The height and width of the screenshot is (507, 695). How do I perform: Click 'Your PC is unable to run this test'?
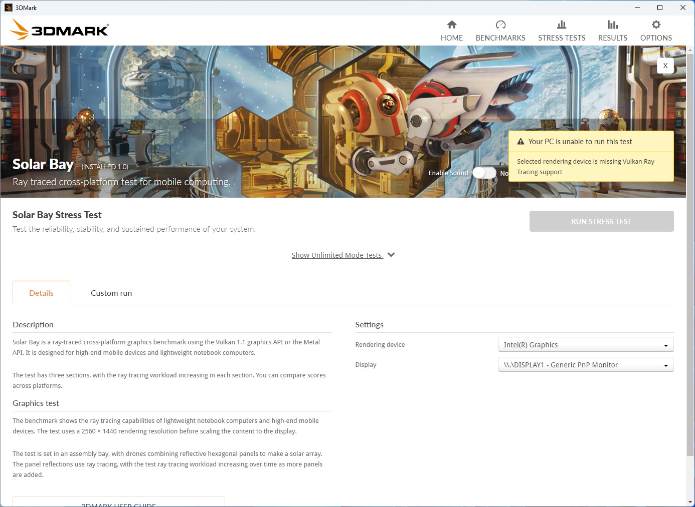point(580,142)
